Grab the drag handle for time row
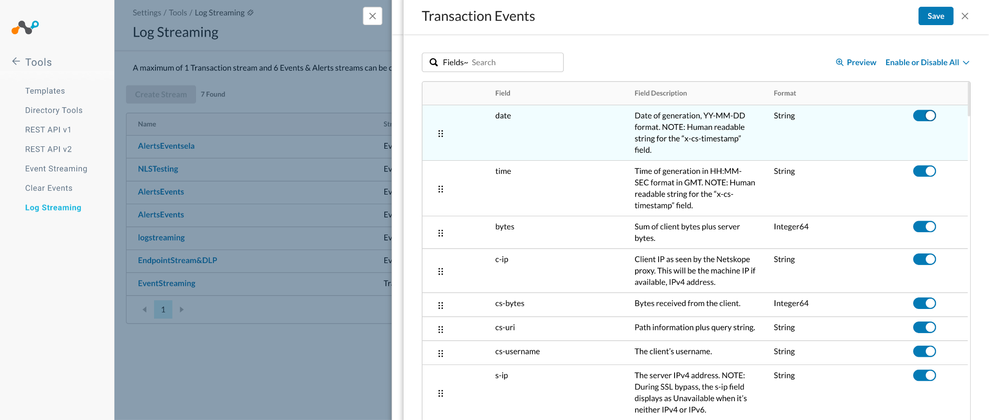Screen dimensions: 989x420 (x=440, y=189)
